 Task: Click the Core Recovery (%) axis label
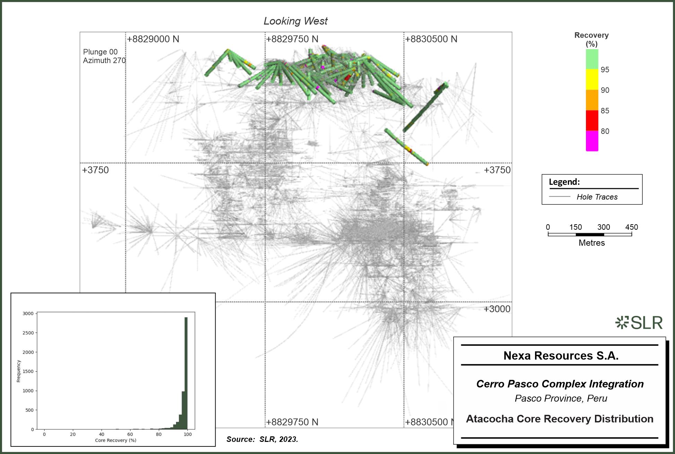pos(115,441)
